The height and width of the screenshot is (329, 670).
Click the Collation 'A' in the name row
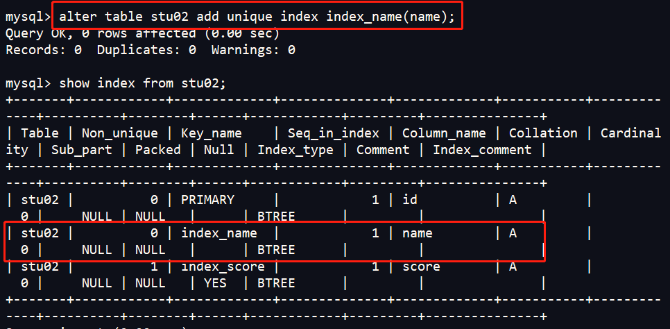pyautogui.click(x=513, y=233)
